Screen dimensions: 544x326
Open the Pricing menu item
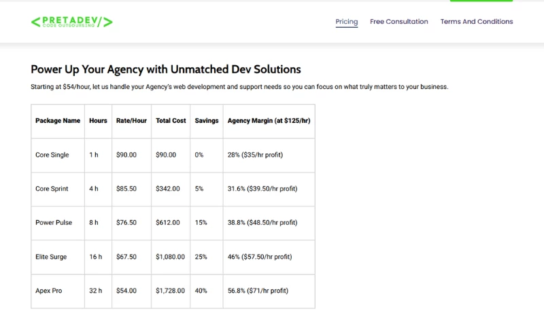(346, 22)
